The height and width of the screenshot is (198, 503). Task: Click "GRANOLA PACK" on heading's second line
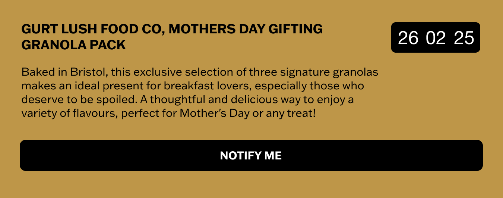(x=73, y=45)
